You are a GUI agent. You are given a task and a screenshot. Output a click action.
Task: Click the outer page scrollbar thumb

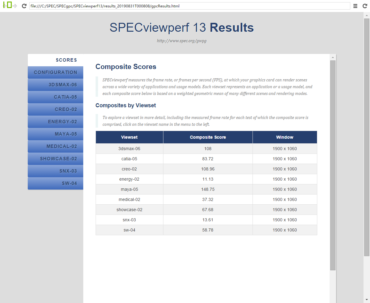(367, 137)
